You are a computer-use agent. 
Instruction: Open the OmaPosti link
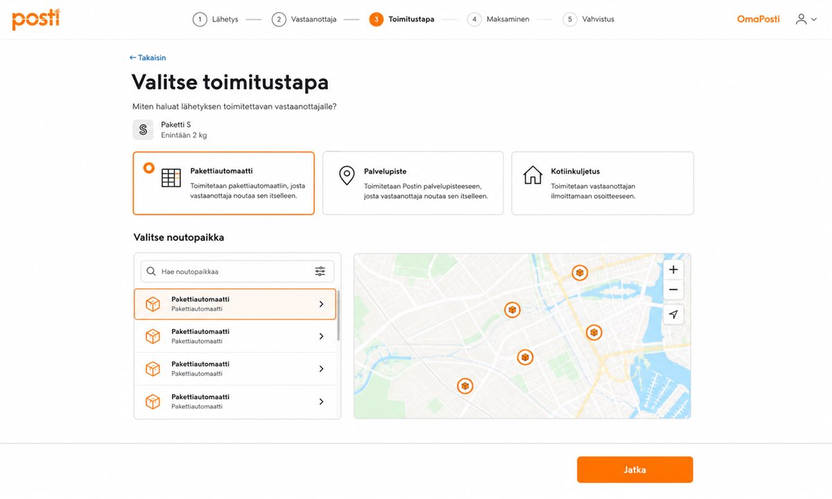coord(759,19)
